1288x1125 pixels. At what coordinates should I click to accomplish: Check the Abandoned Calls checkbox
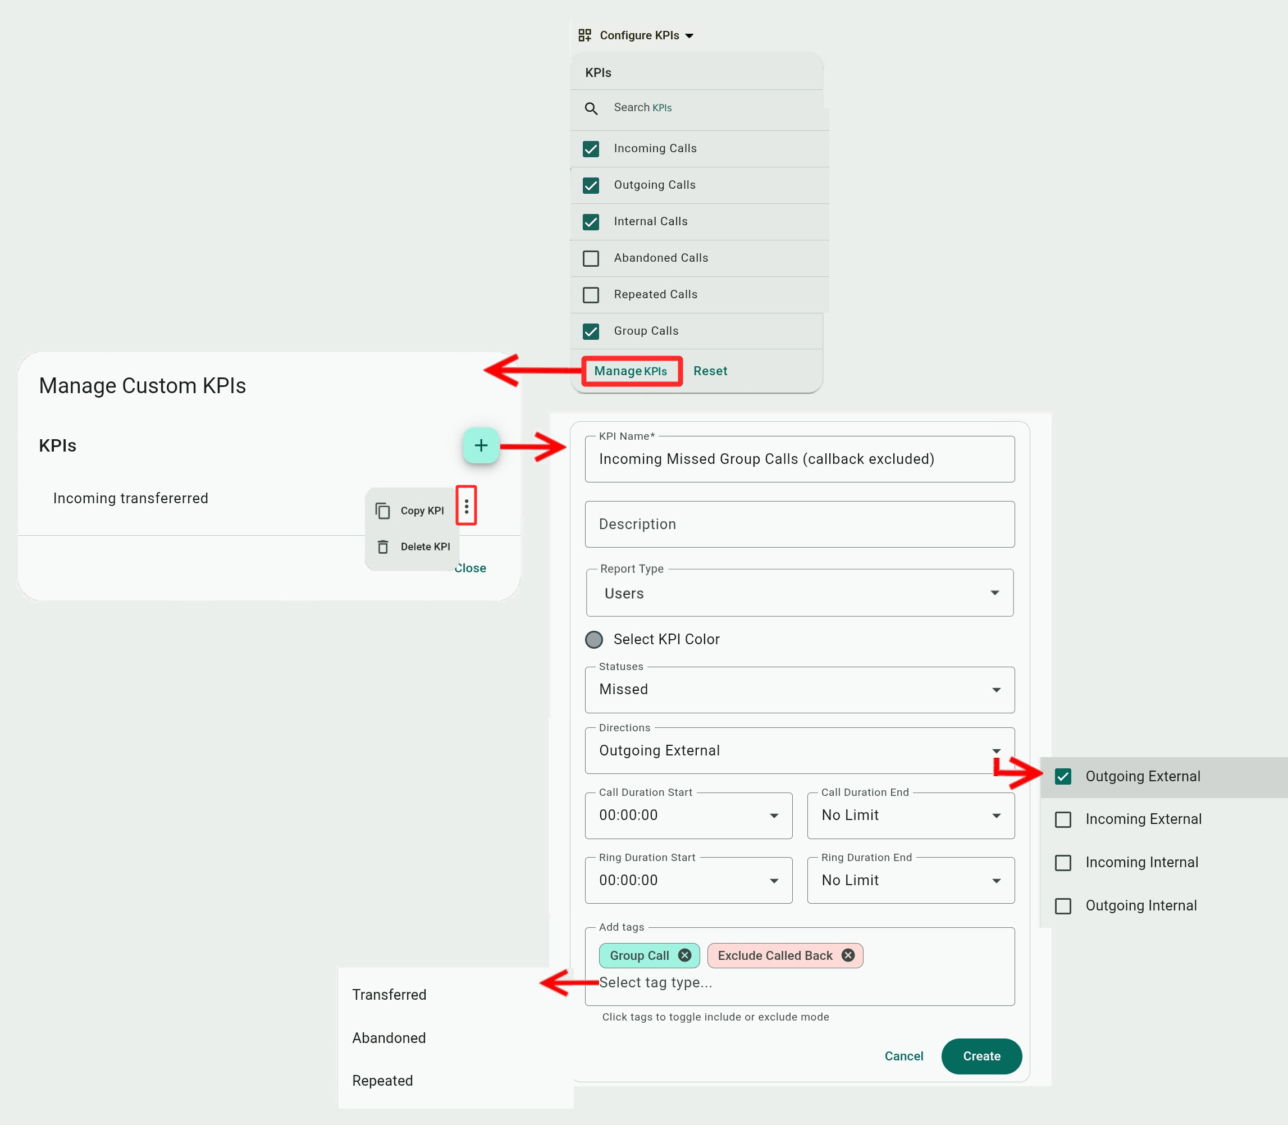click(591, 259)
